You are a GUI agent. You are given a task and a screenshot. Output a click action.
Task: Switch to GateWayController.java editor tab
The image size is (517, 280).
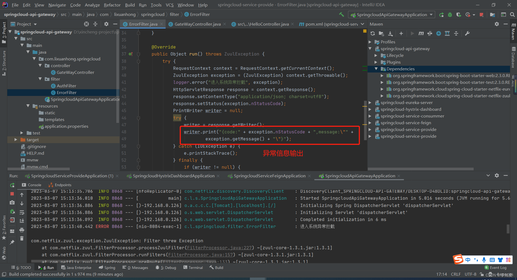coord(197,24)
